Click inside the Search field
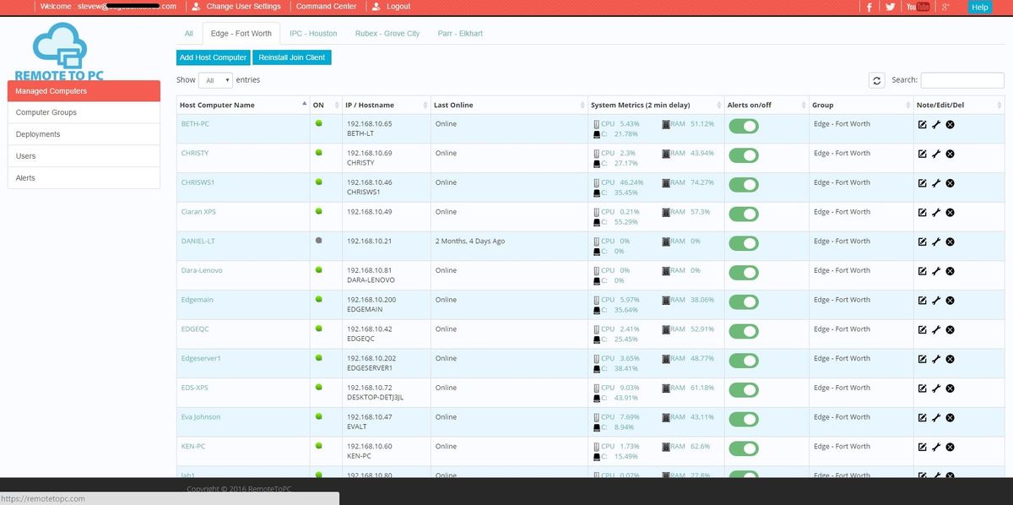The height and width of the screenshot is (505, 1013). point(962,79)
